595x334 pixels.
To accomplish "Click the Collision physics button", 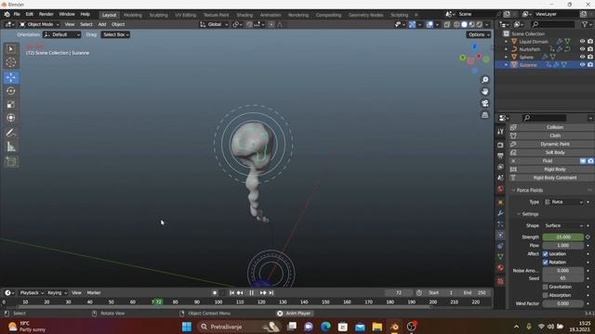I will 552,127.
